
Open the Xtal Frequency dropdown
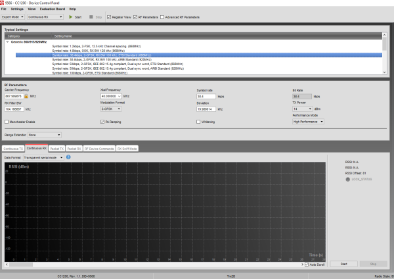119,96
